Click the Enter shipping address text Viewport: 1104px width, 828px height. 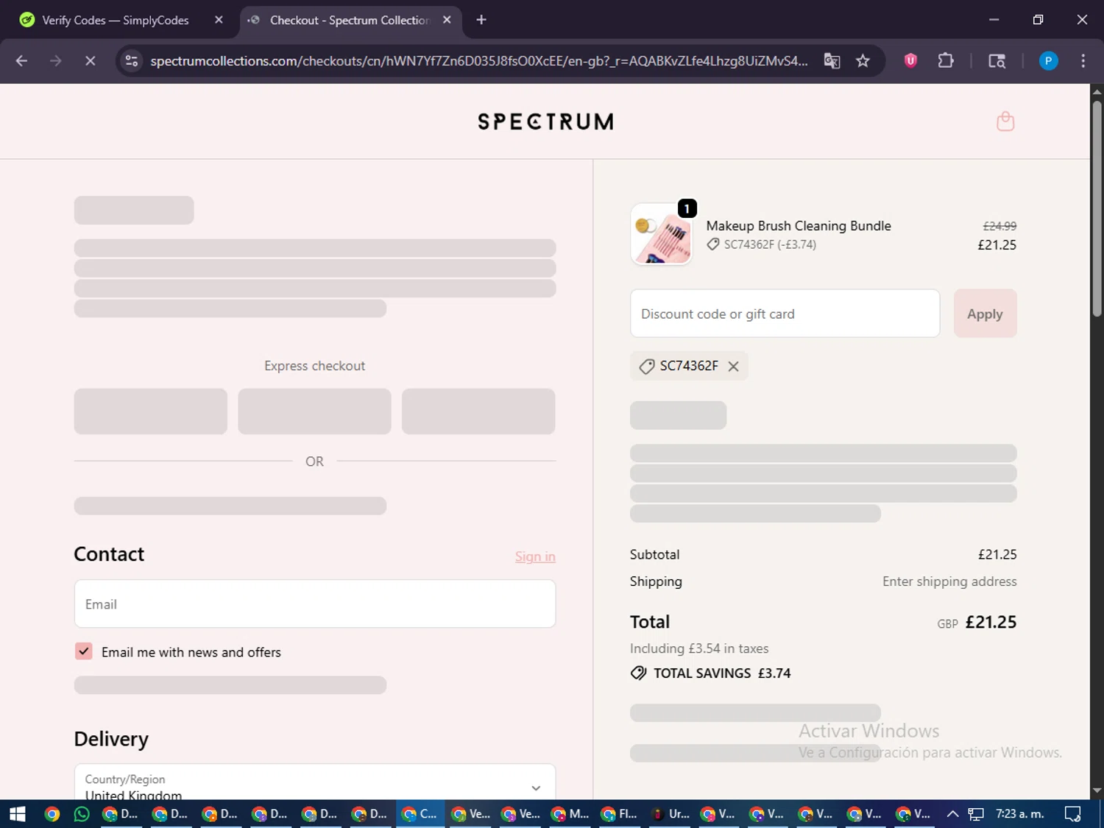(x=949, y=581)
